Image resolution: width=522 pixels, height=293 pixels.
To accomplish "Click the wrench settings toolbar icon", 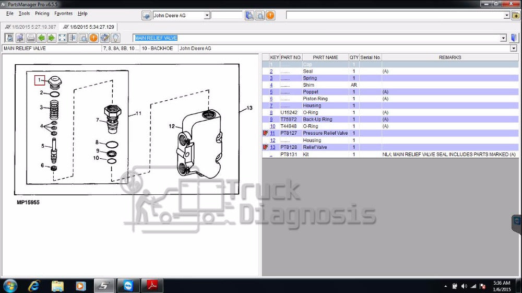I will 104,38.
